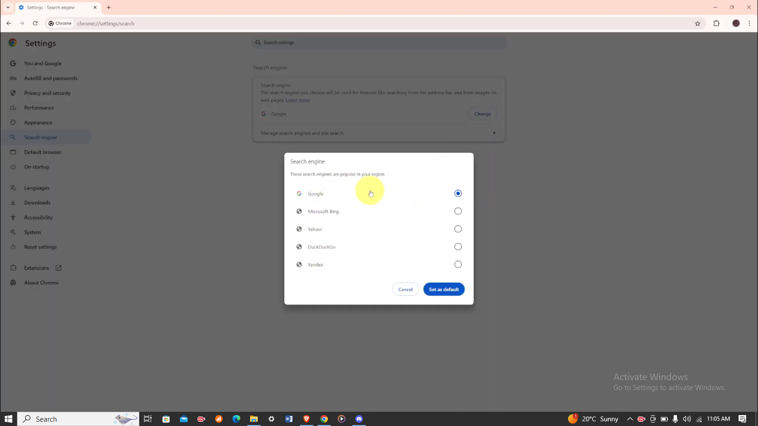Bookmark this tab with star icon
Viewport: 758px width, 426px height.
pyautogui.click(x=697, y=23)
